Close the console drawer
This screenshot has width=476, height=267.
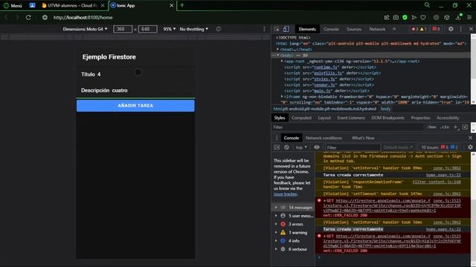(x=470, y=138)
